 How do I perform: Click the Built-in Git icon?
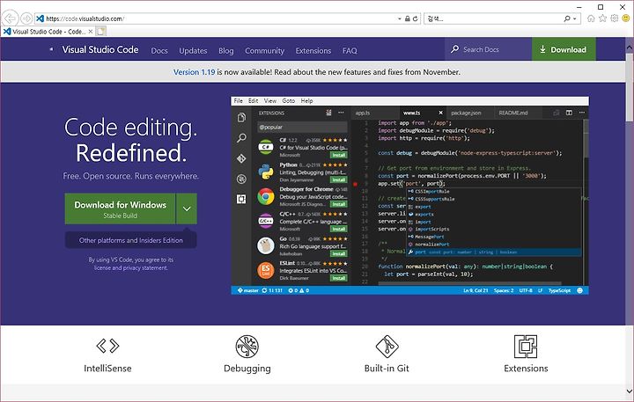387,347
